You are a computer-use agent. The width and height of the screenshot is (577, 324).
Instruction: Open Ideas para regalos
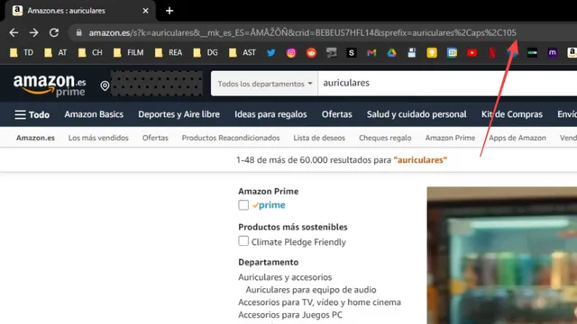(270, 114)
